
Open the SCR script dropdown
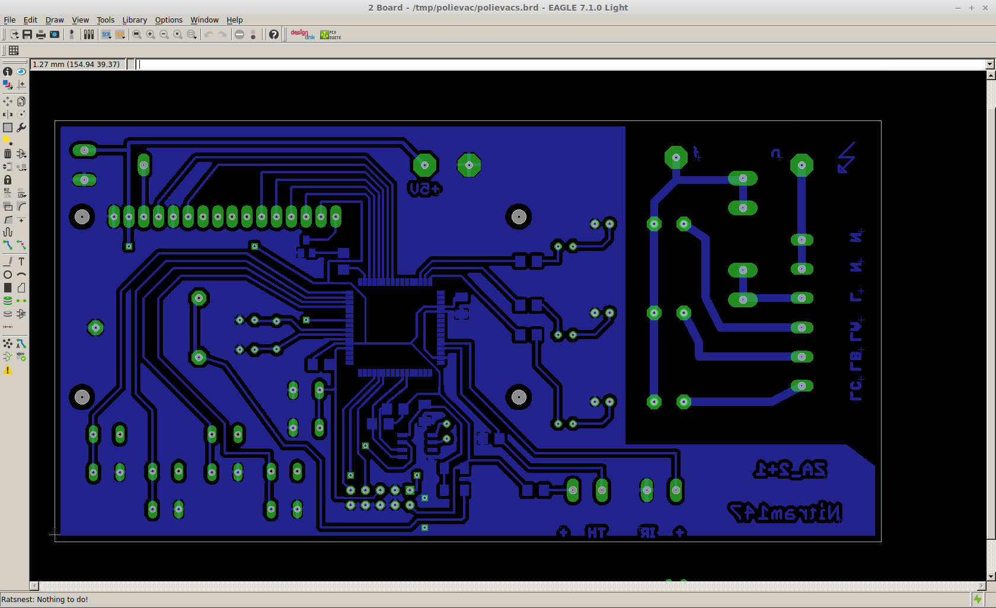point(106,34)
